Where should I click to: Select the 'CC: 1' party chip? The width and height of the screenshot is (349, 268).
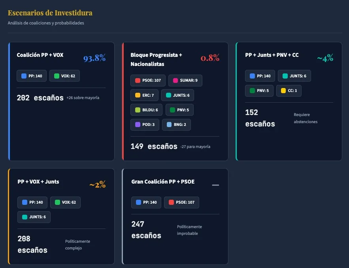289,91
